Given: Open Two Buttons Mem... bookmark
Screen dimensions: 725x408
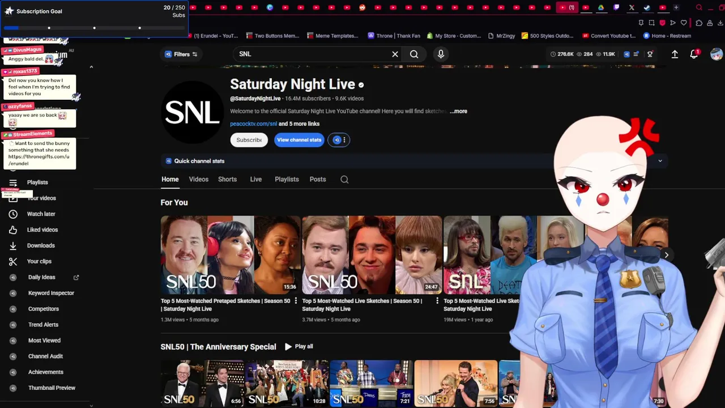Looking at the screenshot, I should [x=271, y=36].
